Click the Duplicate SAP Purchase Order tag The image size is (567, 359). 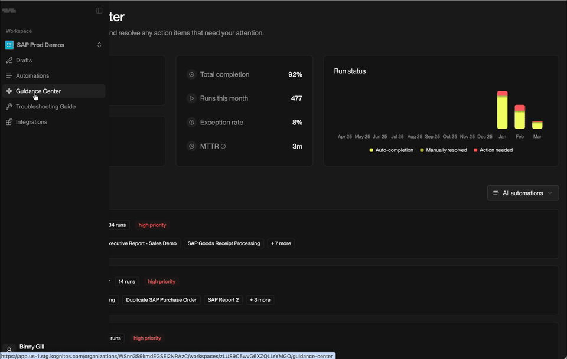tap(161, 300)
